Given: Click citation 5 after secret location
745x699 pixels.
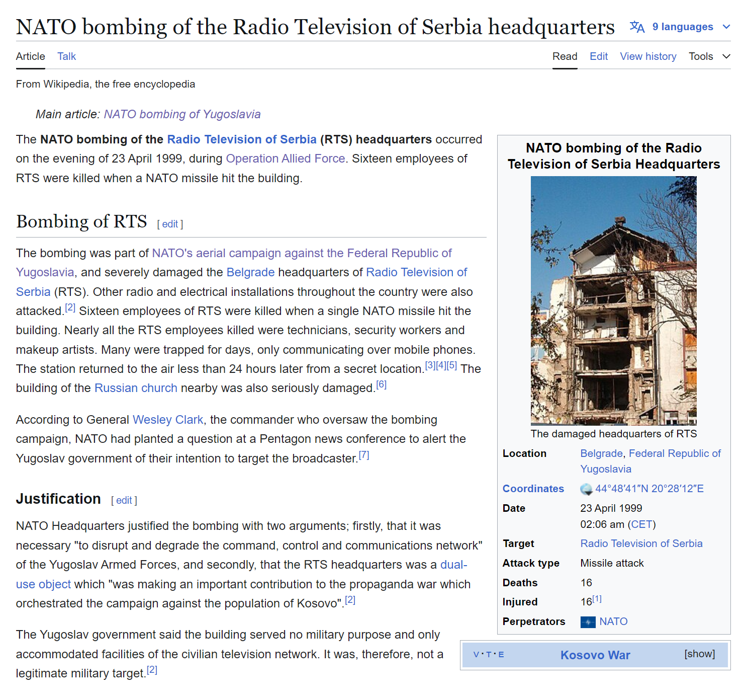Looking at the screenshot, I should coord(451,365).
